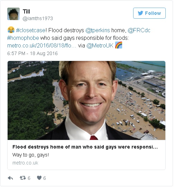Visit the @FRCdc mention

coord(139,30)
